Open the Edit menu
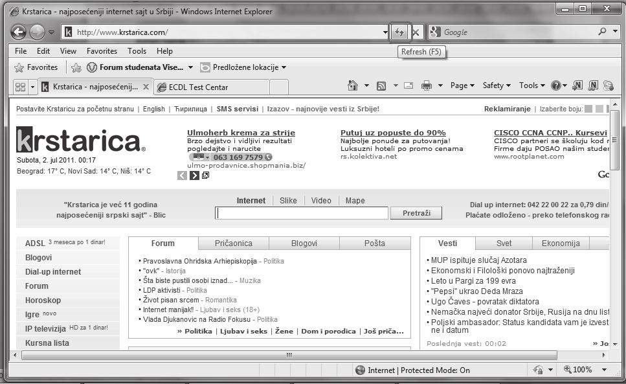626x384 pixels. 43,51
